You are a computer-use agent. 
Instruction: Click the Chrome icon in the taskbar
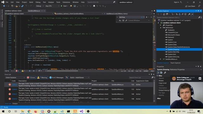pyautogui.click(x=29, y=111)
